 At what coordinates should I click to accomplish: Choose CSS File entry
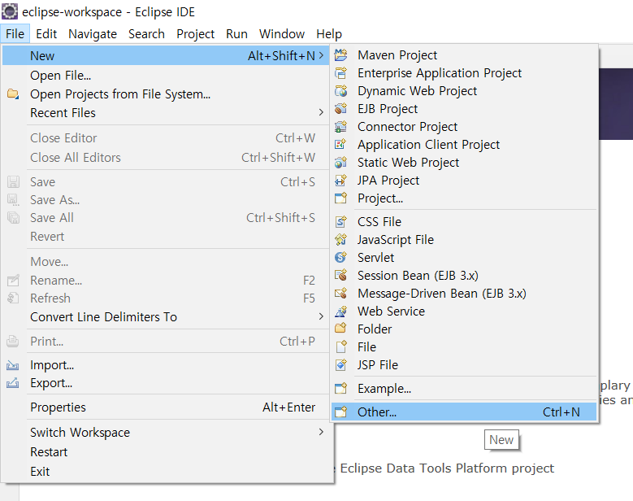(x=464, y=222)
